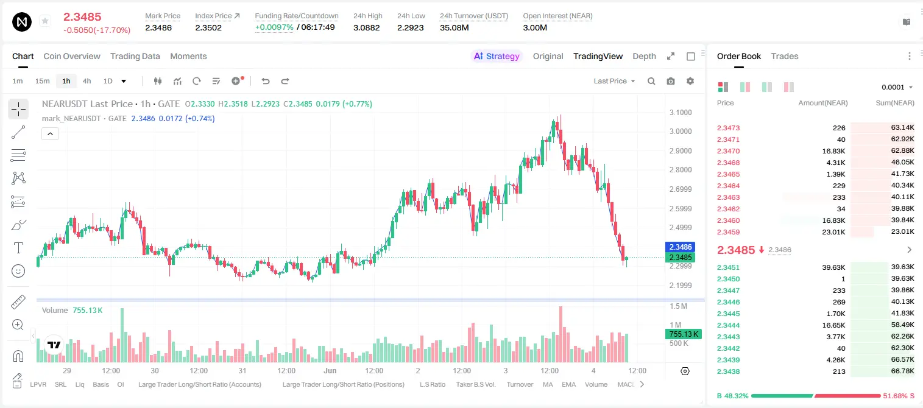
Task: Click the undo arrow in chart toolbar
Action: coord(266,81)
